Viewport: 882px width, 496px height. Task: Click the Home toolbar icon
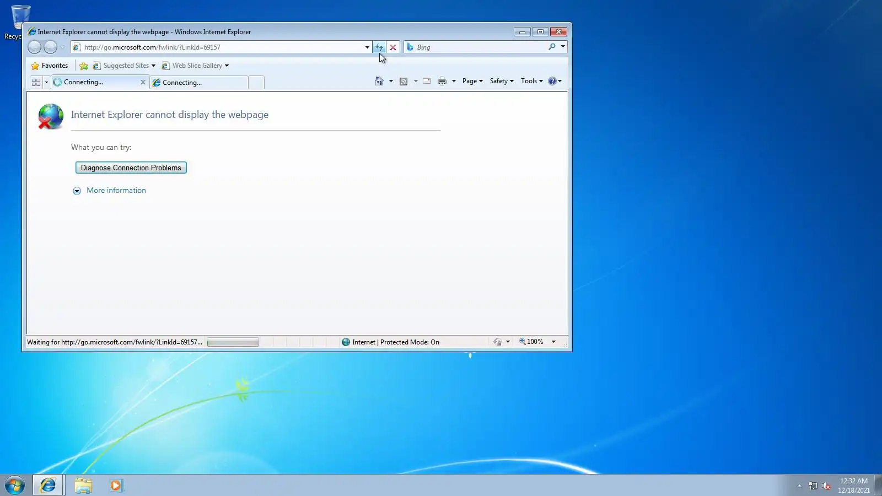379,81
